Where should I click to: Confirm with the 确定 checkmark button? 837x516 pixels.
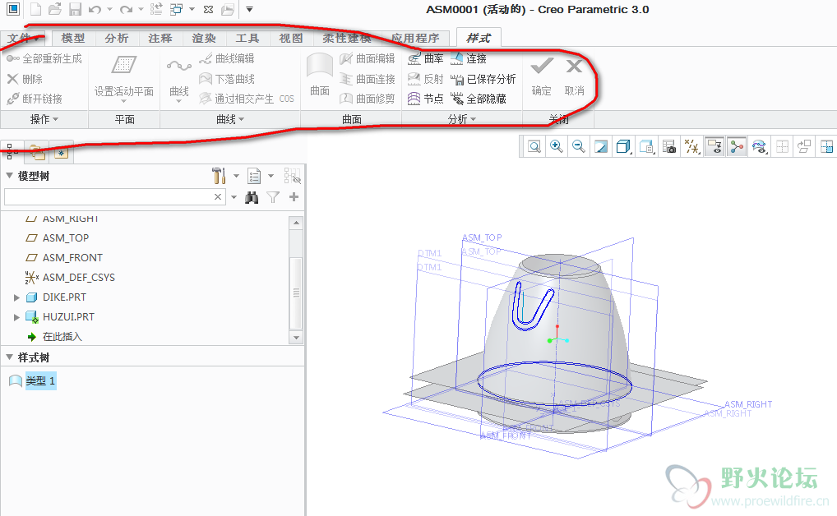(x=541, y=76)
